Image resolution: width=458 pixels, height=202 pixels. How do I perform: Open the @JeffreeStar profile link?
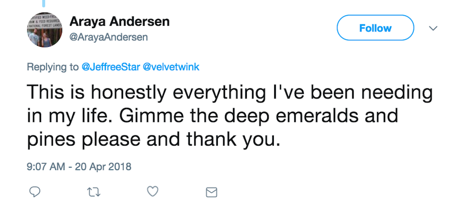(110, 67)
